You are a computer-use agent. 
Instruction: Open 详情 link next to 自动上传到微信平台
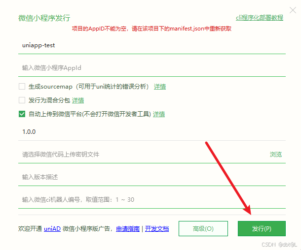tap(159, 114)
